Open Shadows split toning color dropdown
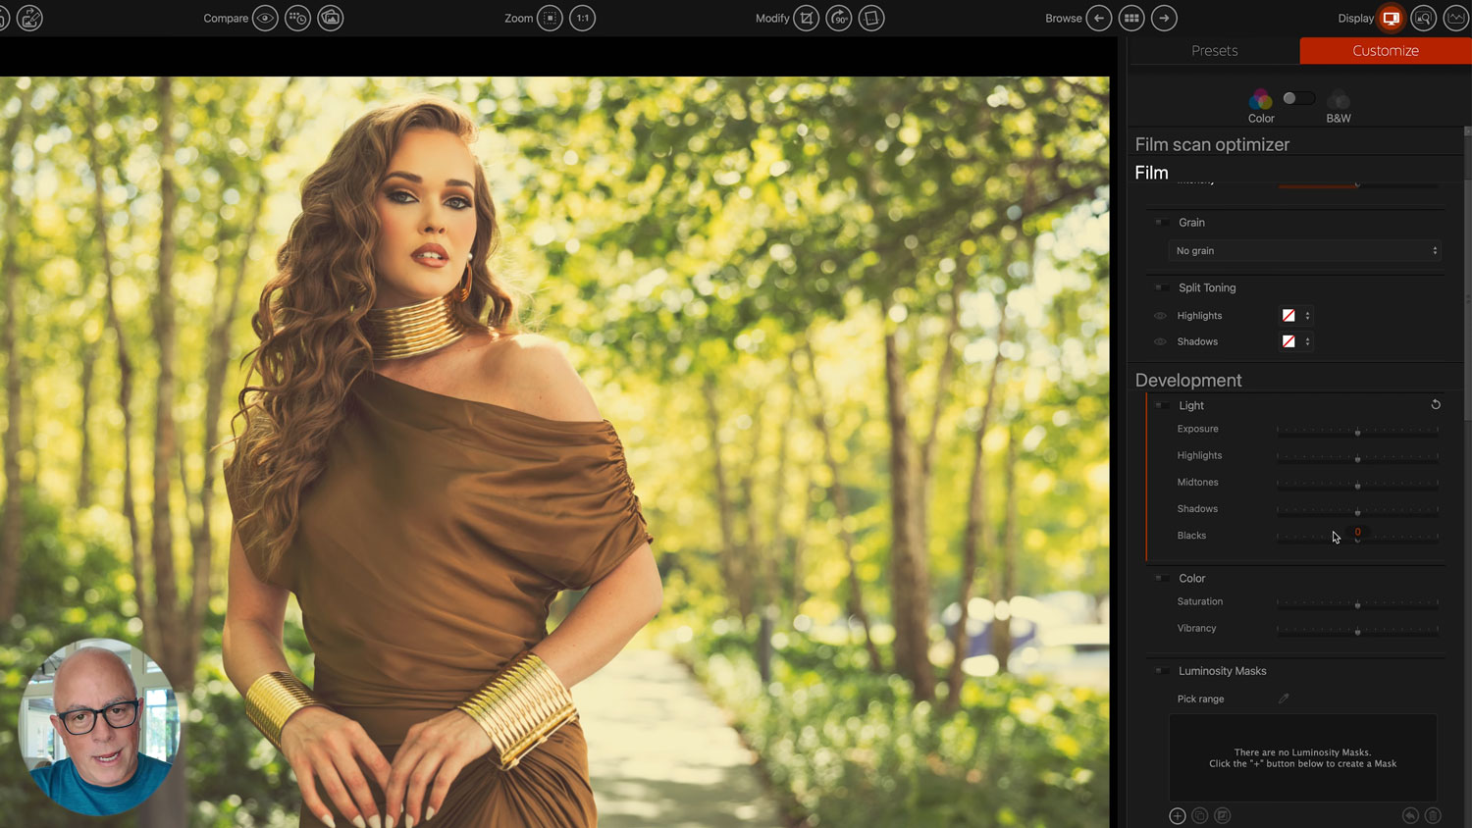1472x828 pixels. click(x=1296, y=341)
